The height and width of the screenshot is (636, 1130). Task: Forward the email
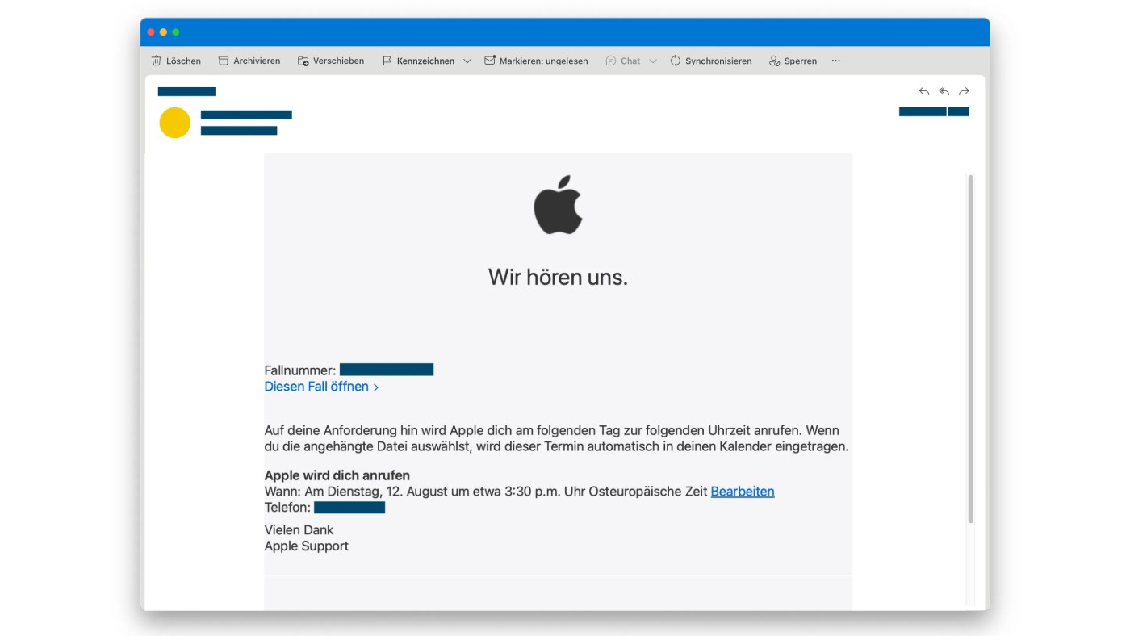[964, 91]
